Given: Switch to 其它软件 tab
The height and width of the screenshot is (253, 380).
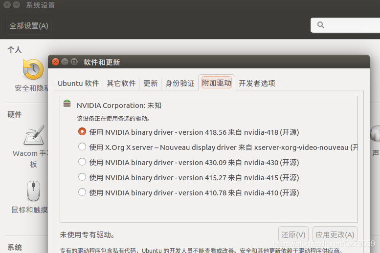Looking at the screenshot, I should coord(121,84).
